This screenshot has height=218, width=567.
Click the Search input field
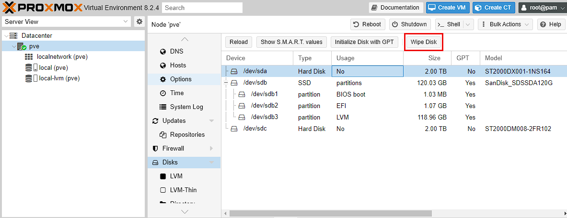point(202,8)
